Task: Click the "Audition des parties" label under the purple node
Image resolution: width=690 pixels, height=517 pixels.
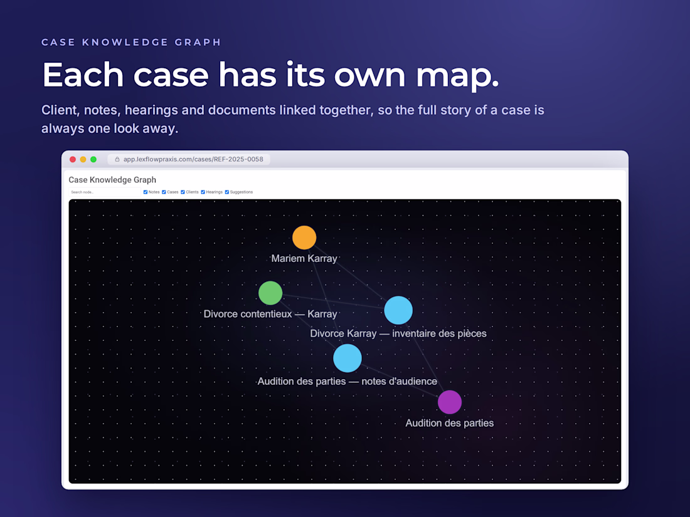Action: tap(449, 423)
